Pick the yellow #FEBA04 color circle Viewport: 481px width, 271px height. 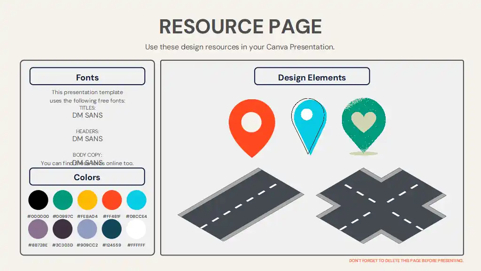[87, 200]
